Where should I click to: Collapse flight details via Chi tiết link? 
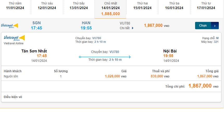point(125,28)
